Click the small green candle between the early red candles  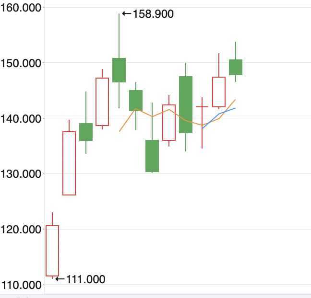(86, 132)
